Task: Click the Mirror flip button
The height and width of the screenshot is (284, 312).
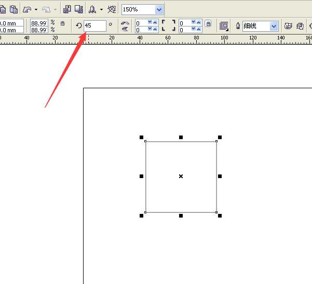Action: 125,25
